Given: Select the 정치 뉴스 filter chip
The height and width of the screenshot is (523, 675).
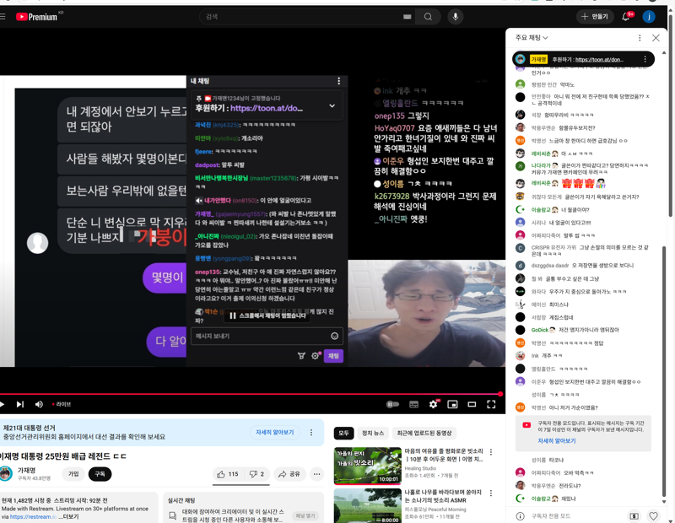Looking at the screenshot, I should click(x=373, y=433).
